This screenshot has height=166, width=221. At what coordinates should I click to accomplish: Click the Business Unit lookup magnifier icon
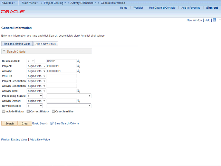(x=78, y=61)
